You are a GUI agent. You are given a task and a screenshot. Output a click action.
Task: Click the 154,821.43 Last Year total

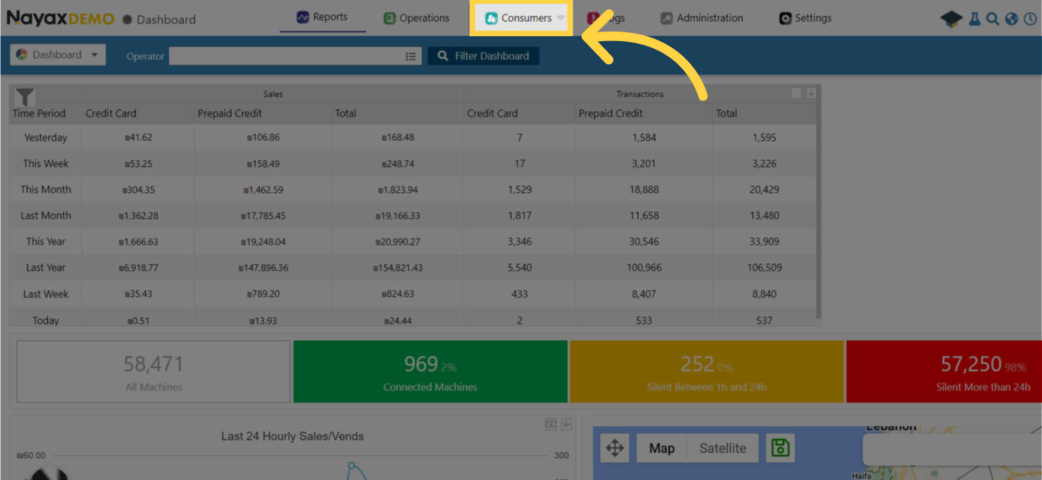click(398, 268)
